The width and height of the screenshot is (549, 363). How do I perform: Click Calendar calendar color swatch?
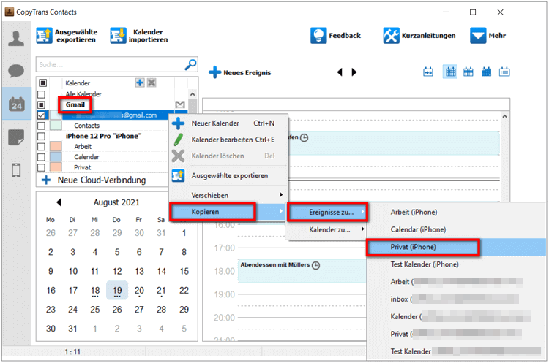point(56,157)
